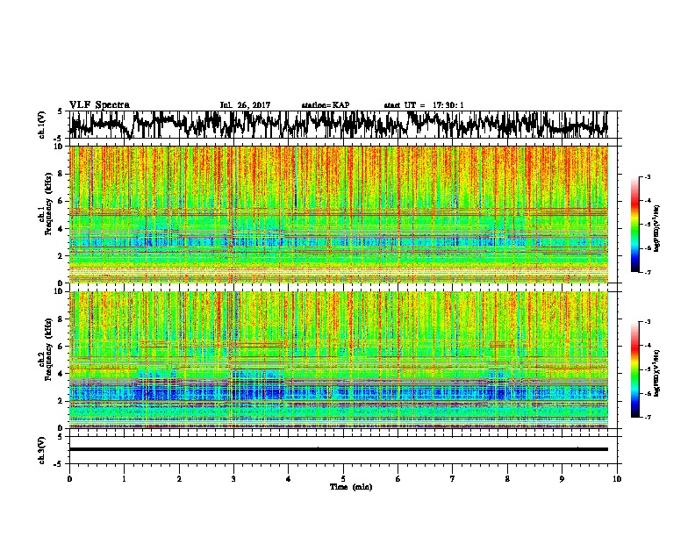Viewport: 695px width, 537px height.
Task: Click the ch.1 voltage waveform trace
Action: (339, 125)
